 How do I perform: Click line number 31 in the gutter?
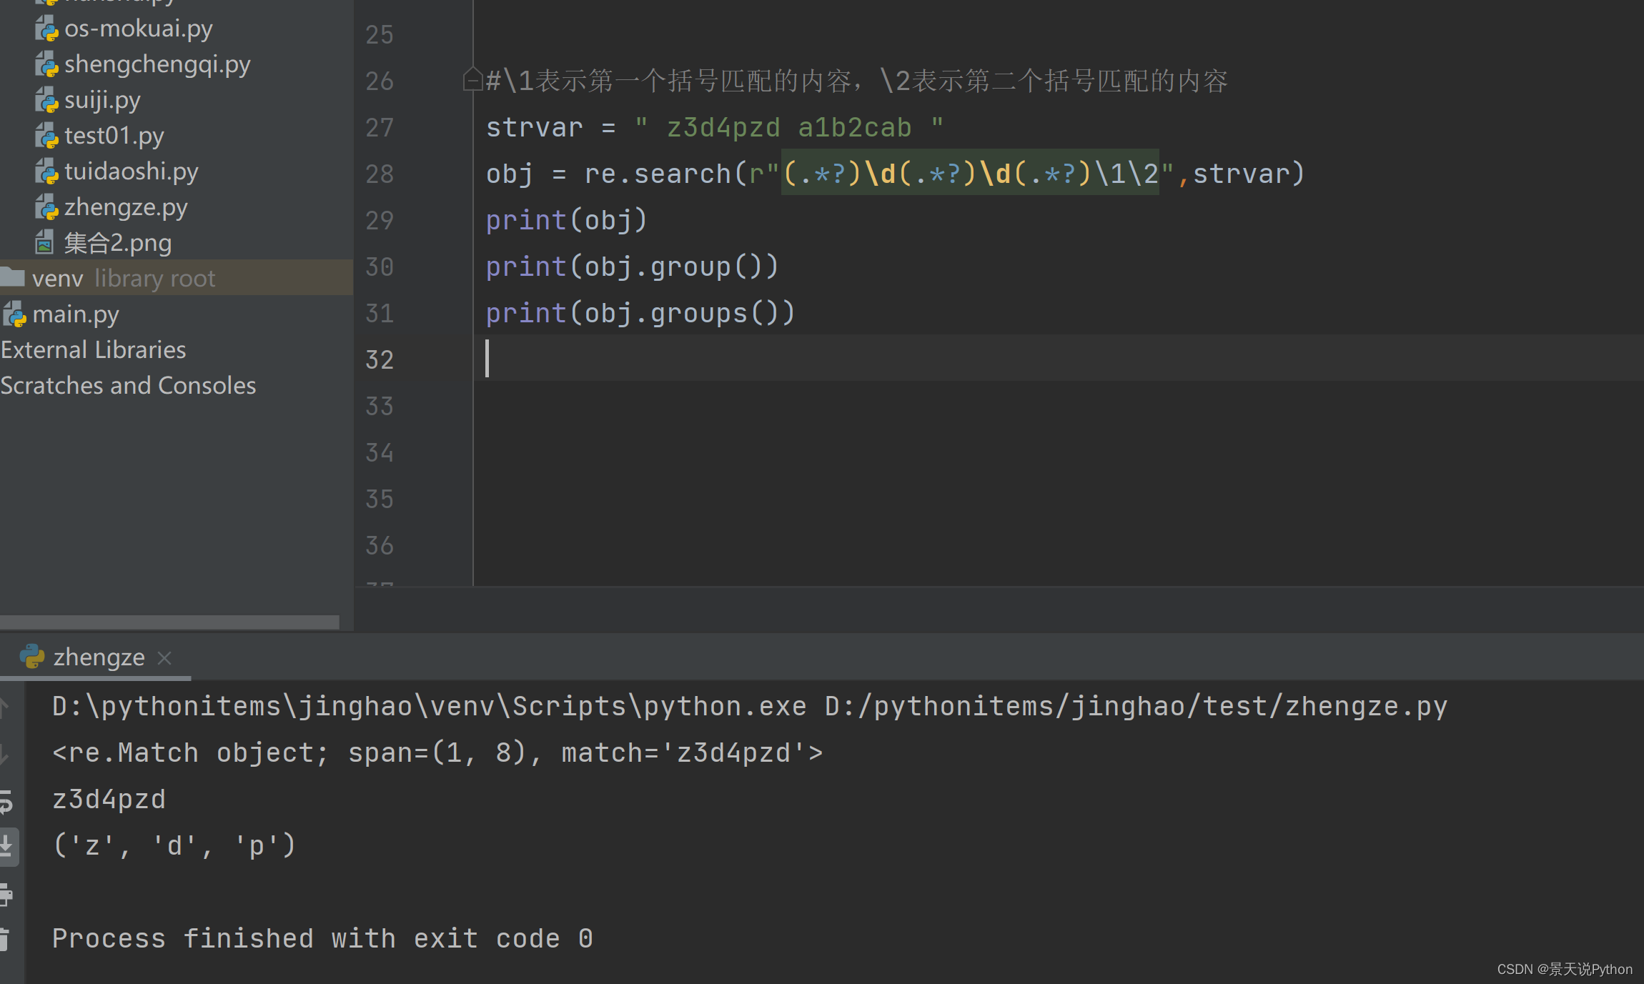pyautogui.click(x=380, y=313)
